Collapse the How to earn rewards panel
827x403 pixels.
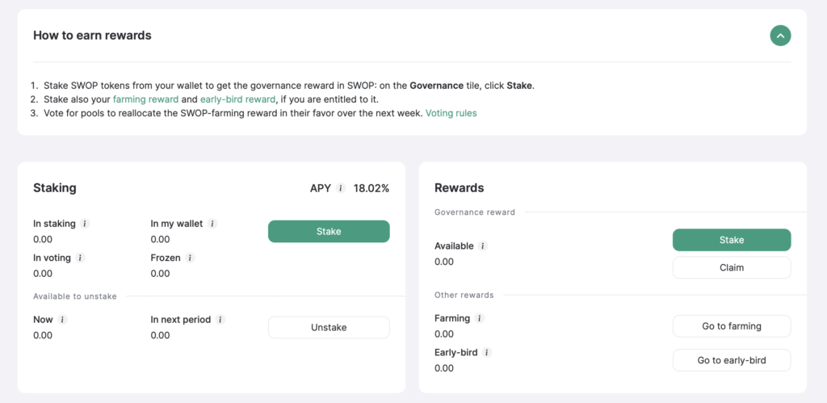[x=780, y=36]
